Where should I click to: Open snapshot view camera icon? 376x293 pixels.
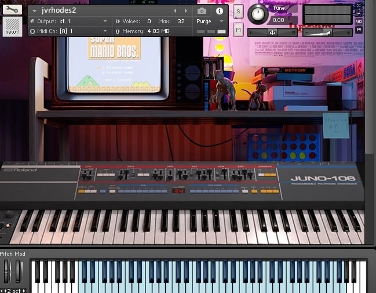(x=202, y=11)
